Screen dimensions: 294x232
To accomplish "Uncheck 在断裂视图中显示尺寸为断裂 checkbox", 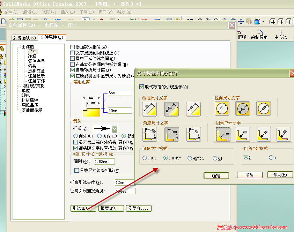I will (72, 76).
